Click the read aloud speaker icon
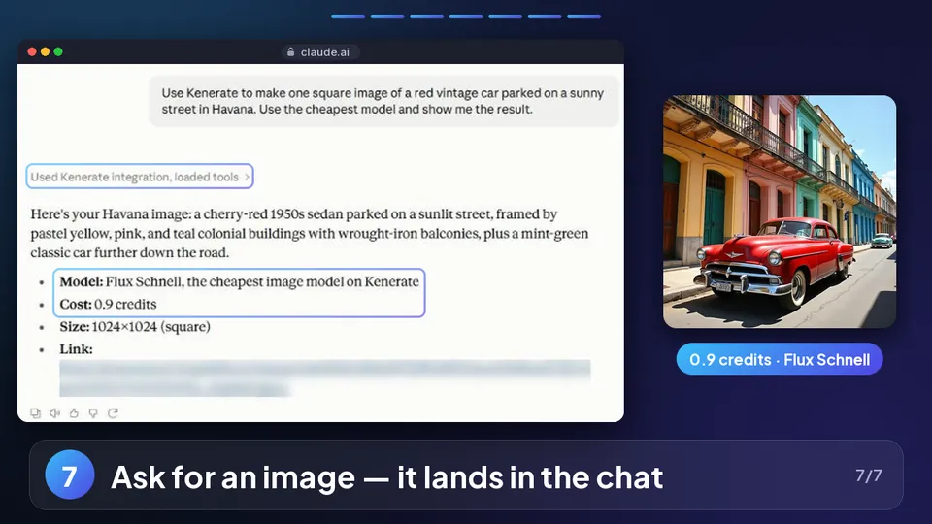The height and width of the screenshot is (524, 932). (x=54, y=413)
